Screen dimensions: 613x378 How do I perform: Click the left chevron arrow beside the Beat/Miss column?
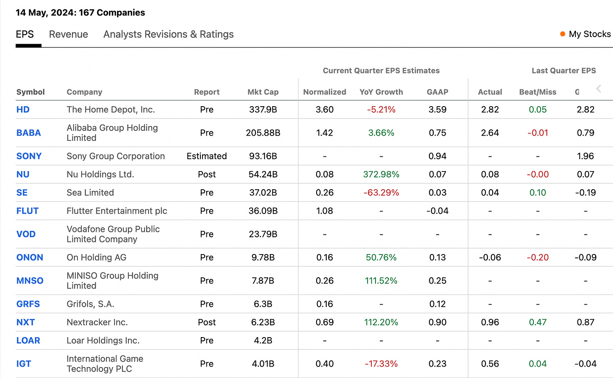(x=598, y=88)
